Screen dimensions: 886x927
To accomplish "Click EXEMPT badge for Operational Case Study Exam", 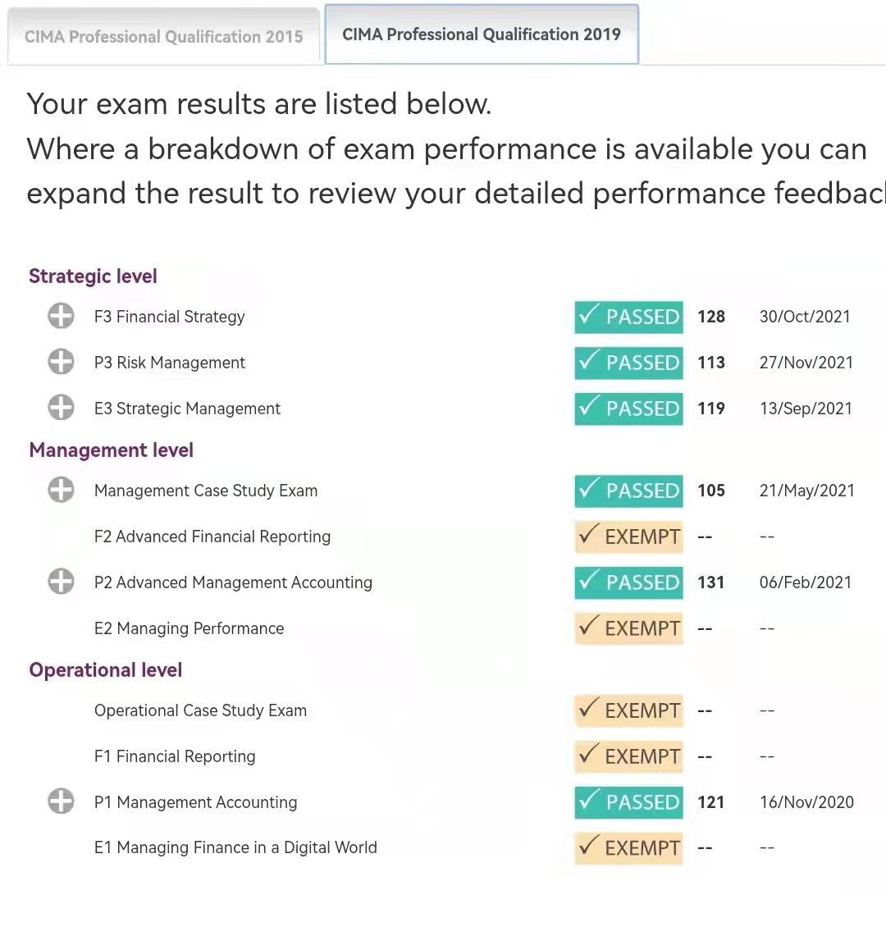I will tap(629, 710).
